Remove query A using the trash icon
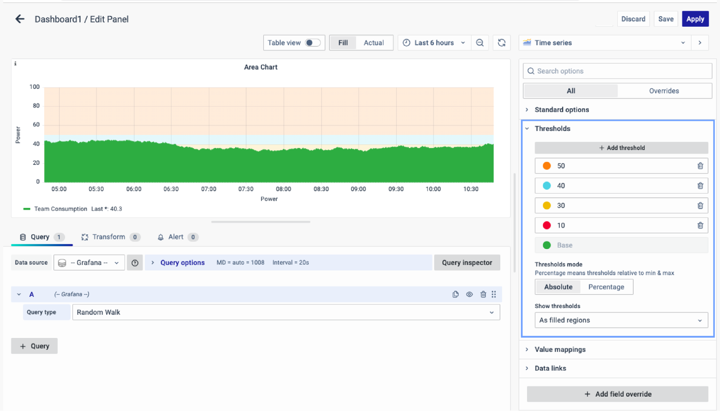Image resolution: width=720 pixels, height=411 pixels. pyautogui.click(x=483, y=294)
